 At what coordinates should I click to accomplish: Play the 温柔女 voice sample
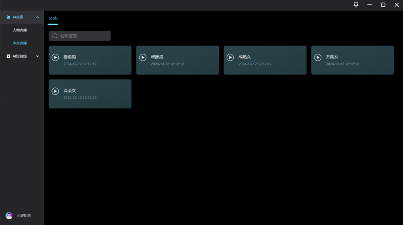point(55,91)
